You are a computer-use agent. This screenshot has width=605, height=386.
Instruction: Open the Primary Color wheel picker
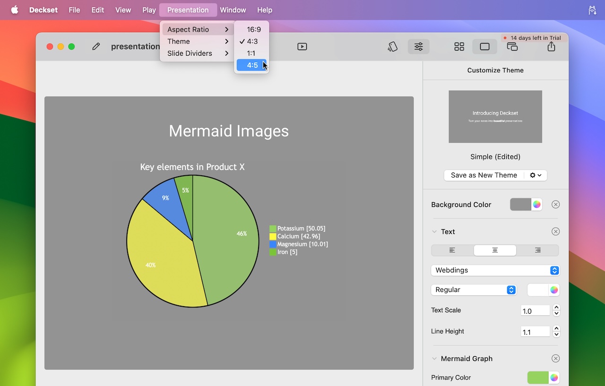[554, 377]
